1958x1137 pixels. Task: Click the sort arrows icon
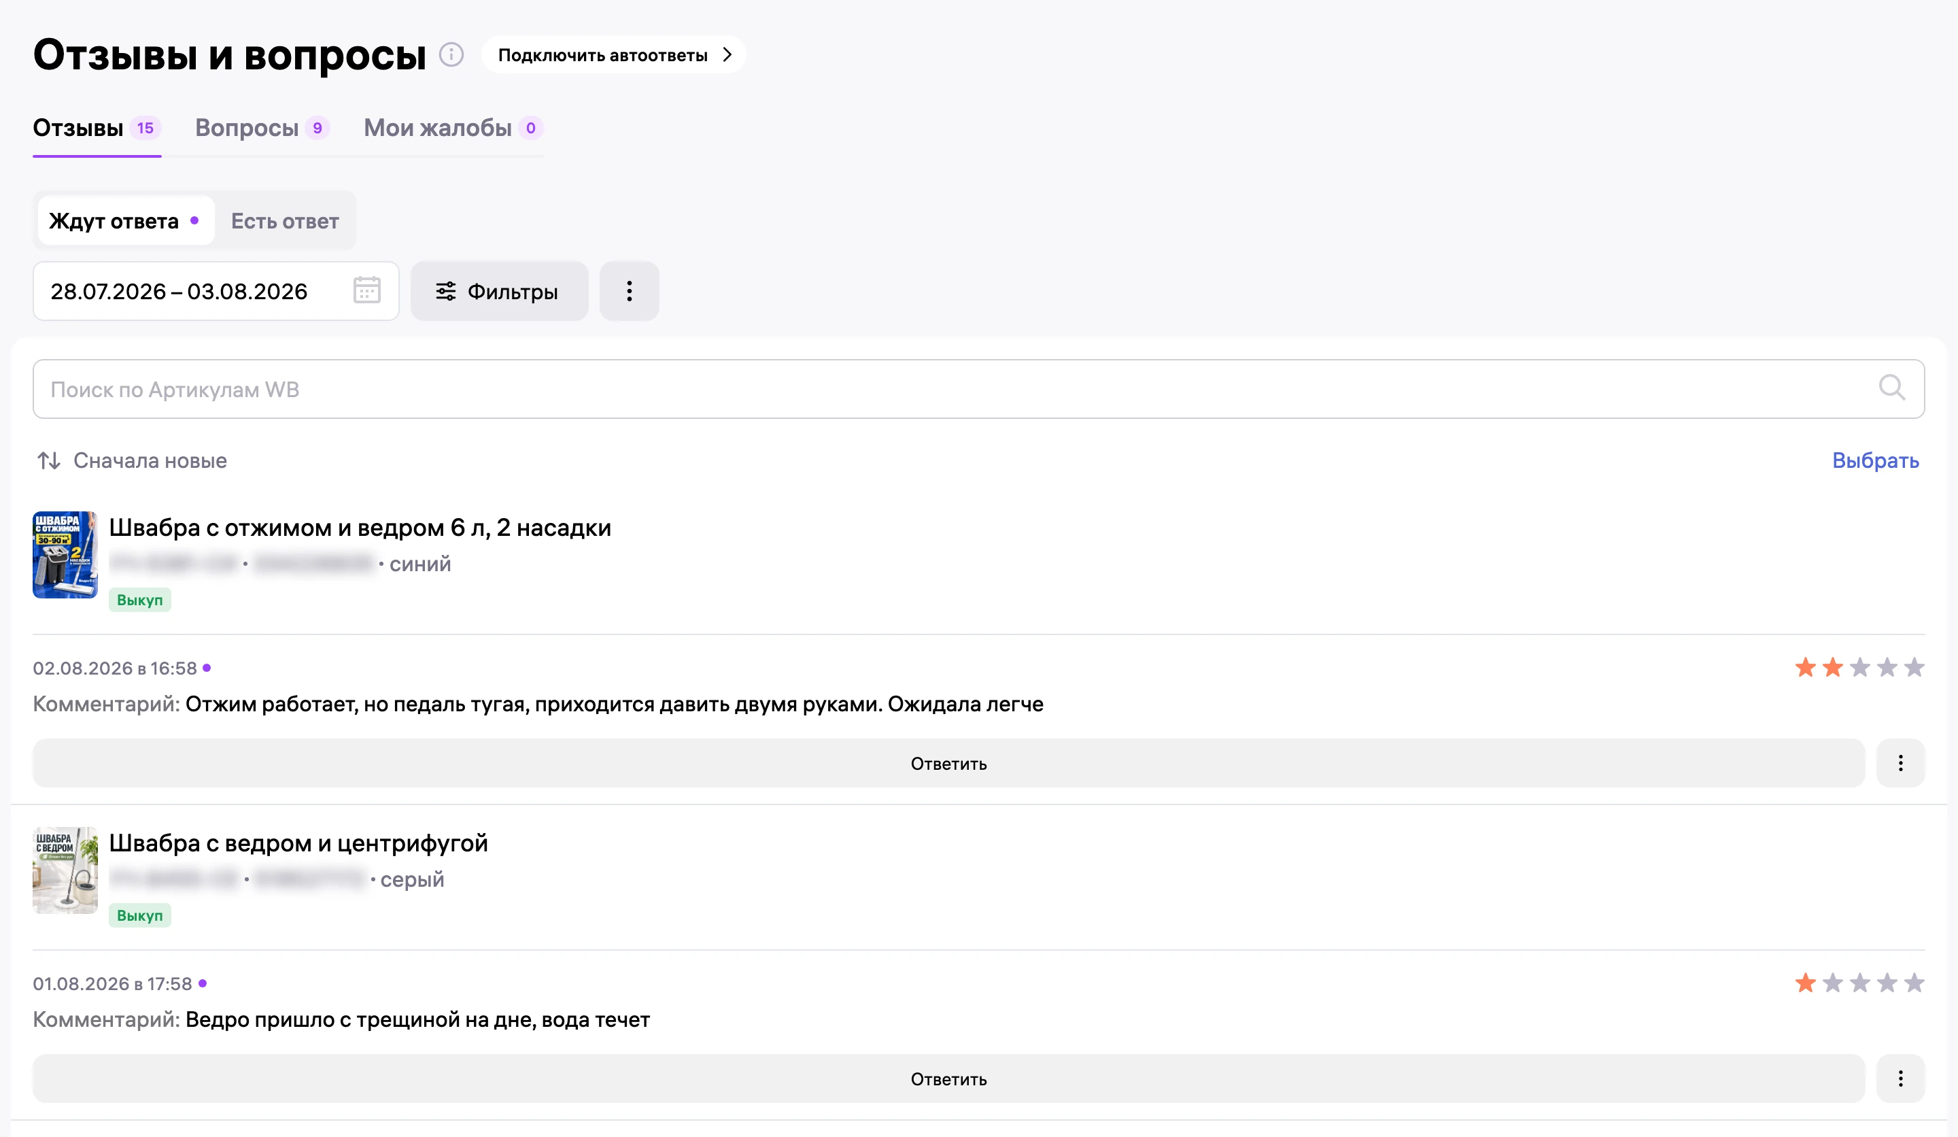click(49, 461)
